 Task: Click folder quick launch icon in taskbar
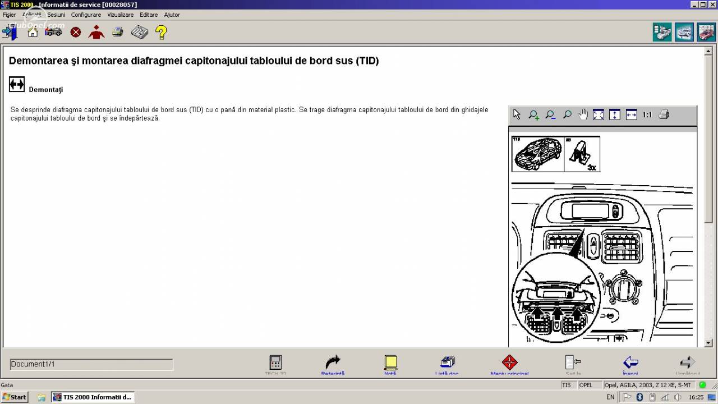pyautogui.click(x=41, y=397)
